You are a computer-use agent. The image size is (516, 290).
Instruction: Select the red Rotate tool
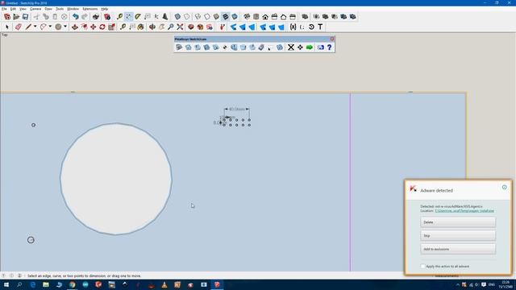point(102,27)
